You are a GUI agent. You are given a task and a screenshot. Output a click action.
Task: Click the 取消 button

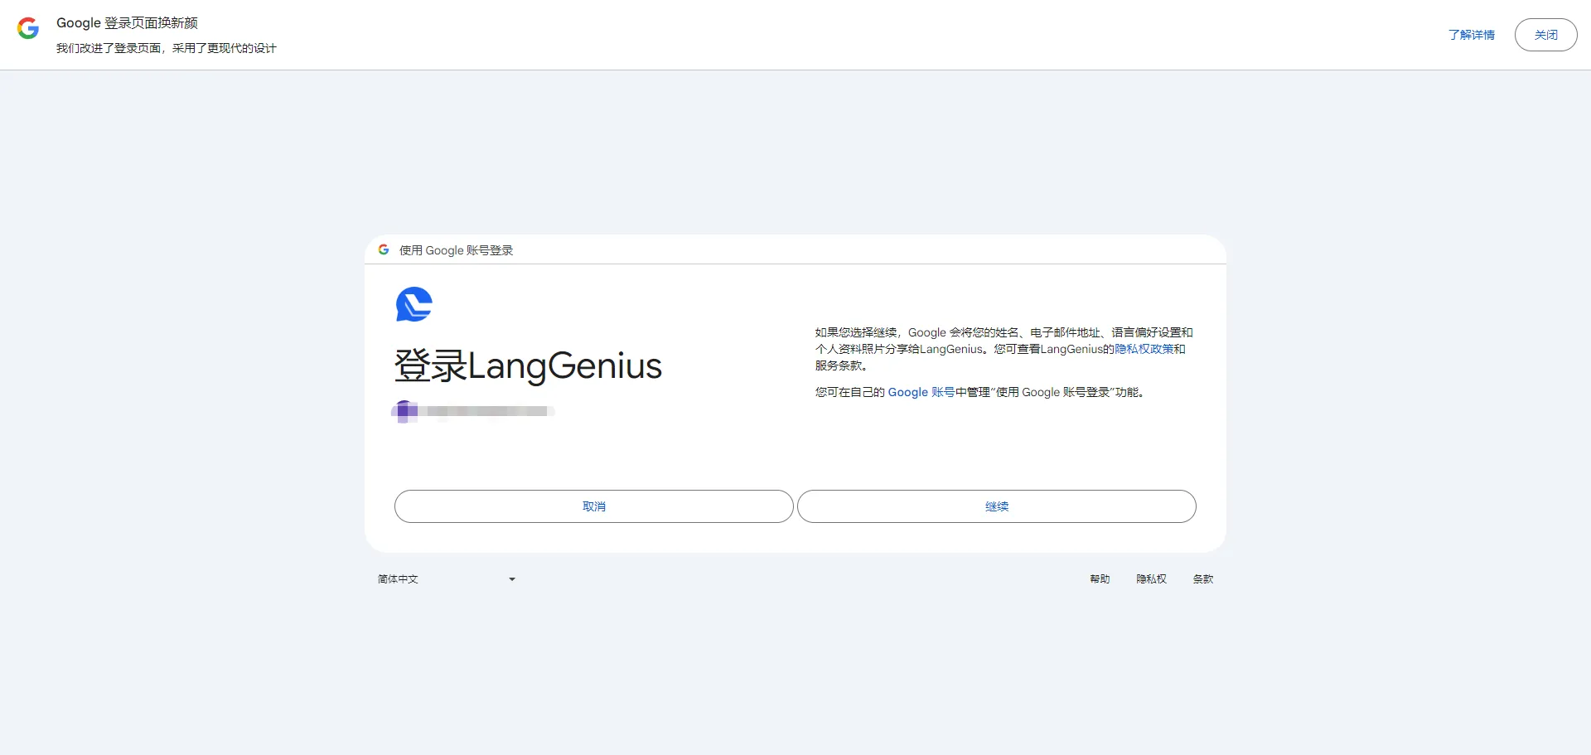[x=594, y=506]
